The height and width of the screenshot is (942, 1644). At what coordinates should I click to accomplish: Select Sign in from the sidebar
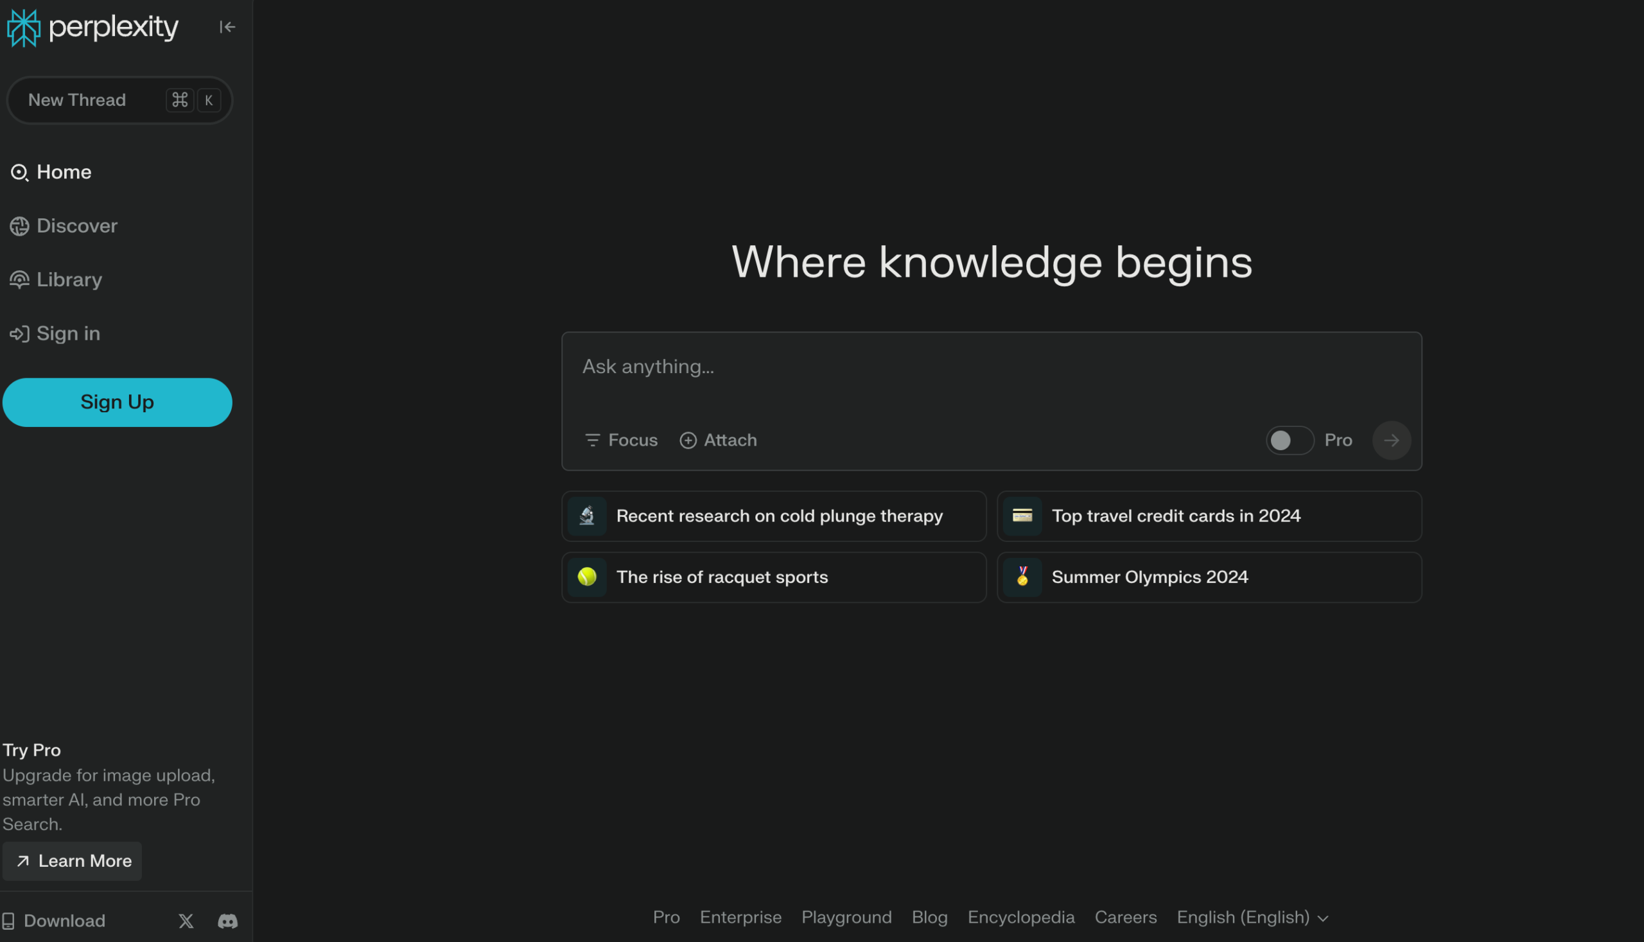tap(55, 334)
